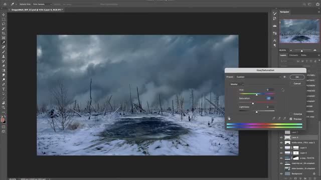321x180 pixels.
Task: Select the Clone Stamp tool
Action: point(4,56)
